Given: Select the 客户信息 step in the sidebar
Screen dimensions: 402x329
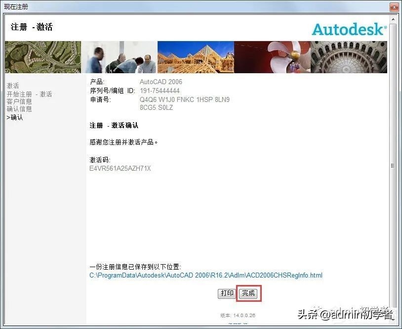Looking at the screenshot, I should 20,101.
